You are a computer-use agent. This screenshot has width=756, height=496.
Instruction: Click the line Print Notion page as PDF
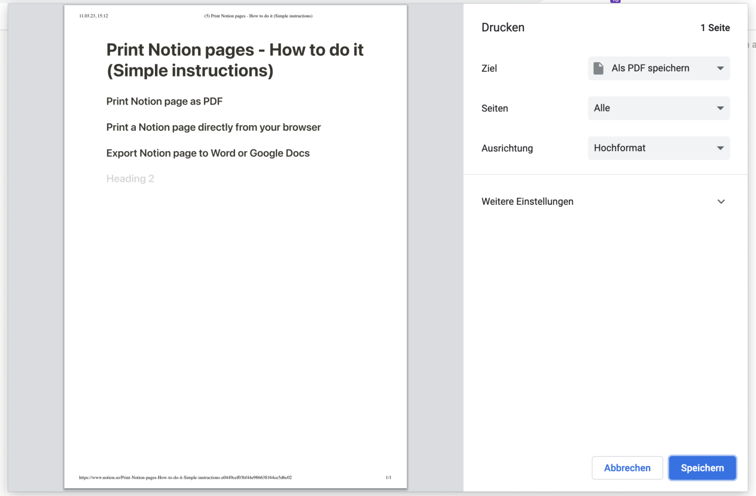[164, 101]
